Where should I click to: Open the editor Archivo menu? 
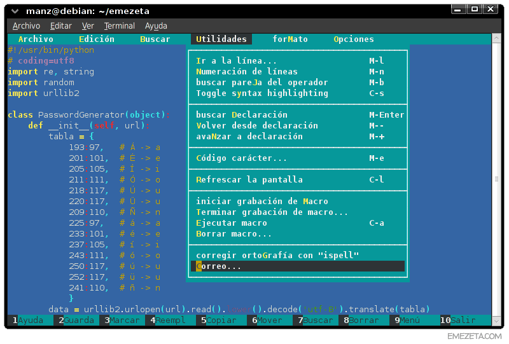point(36,39)
